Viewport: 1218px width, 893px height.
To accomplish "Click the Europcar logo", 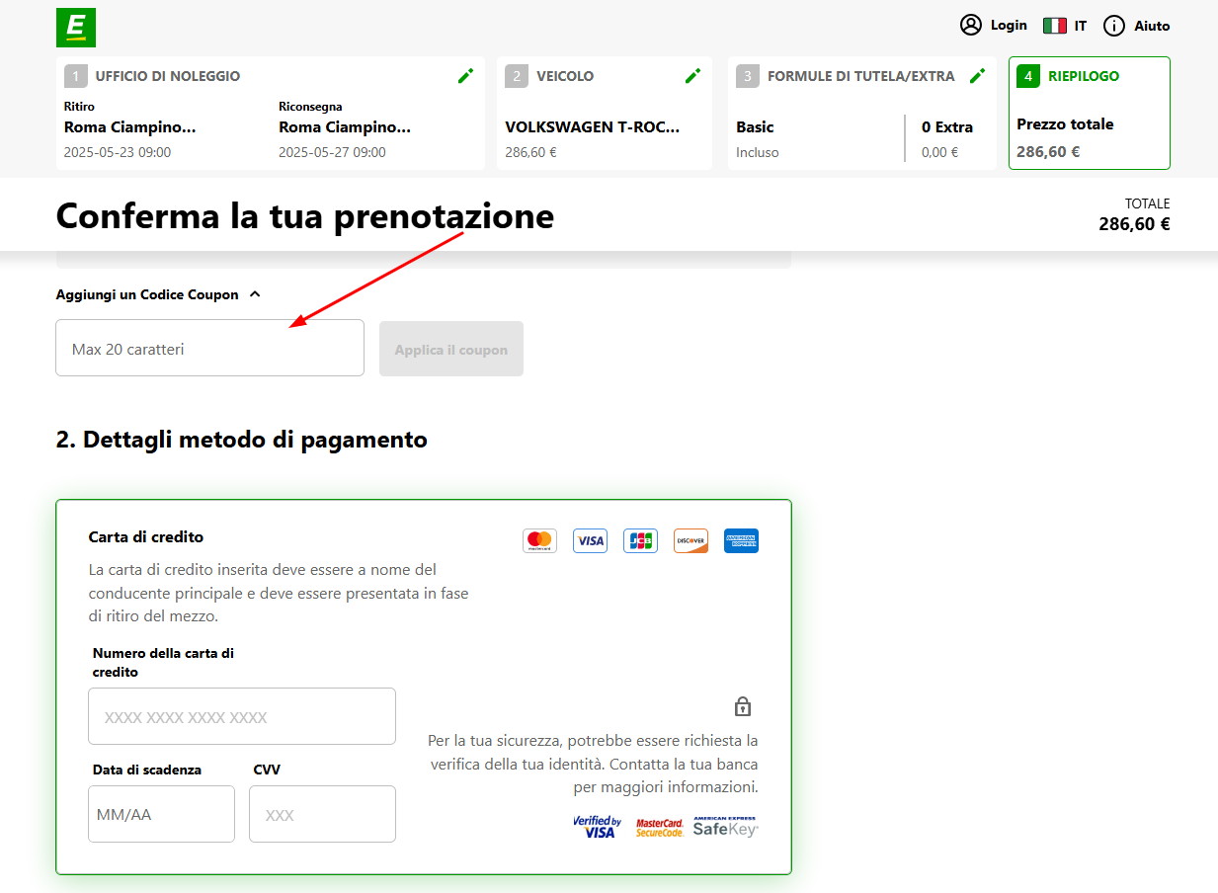I will (74, 28).
